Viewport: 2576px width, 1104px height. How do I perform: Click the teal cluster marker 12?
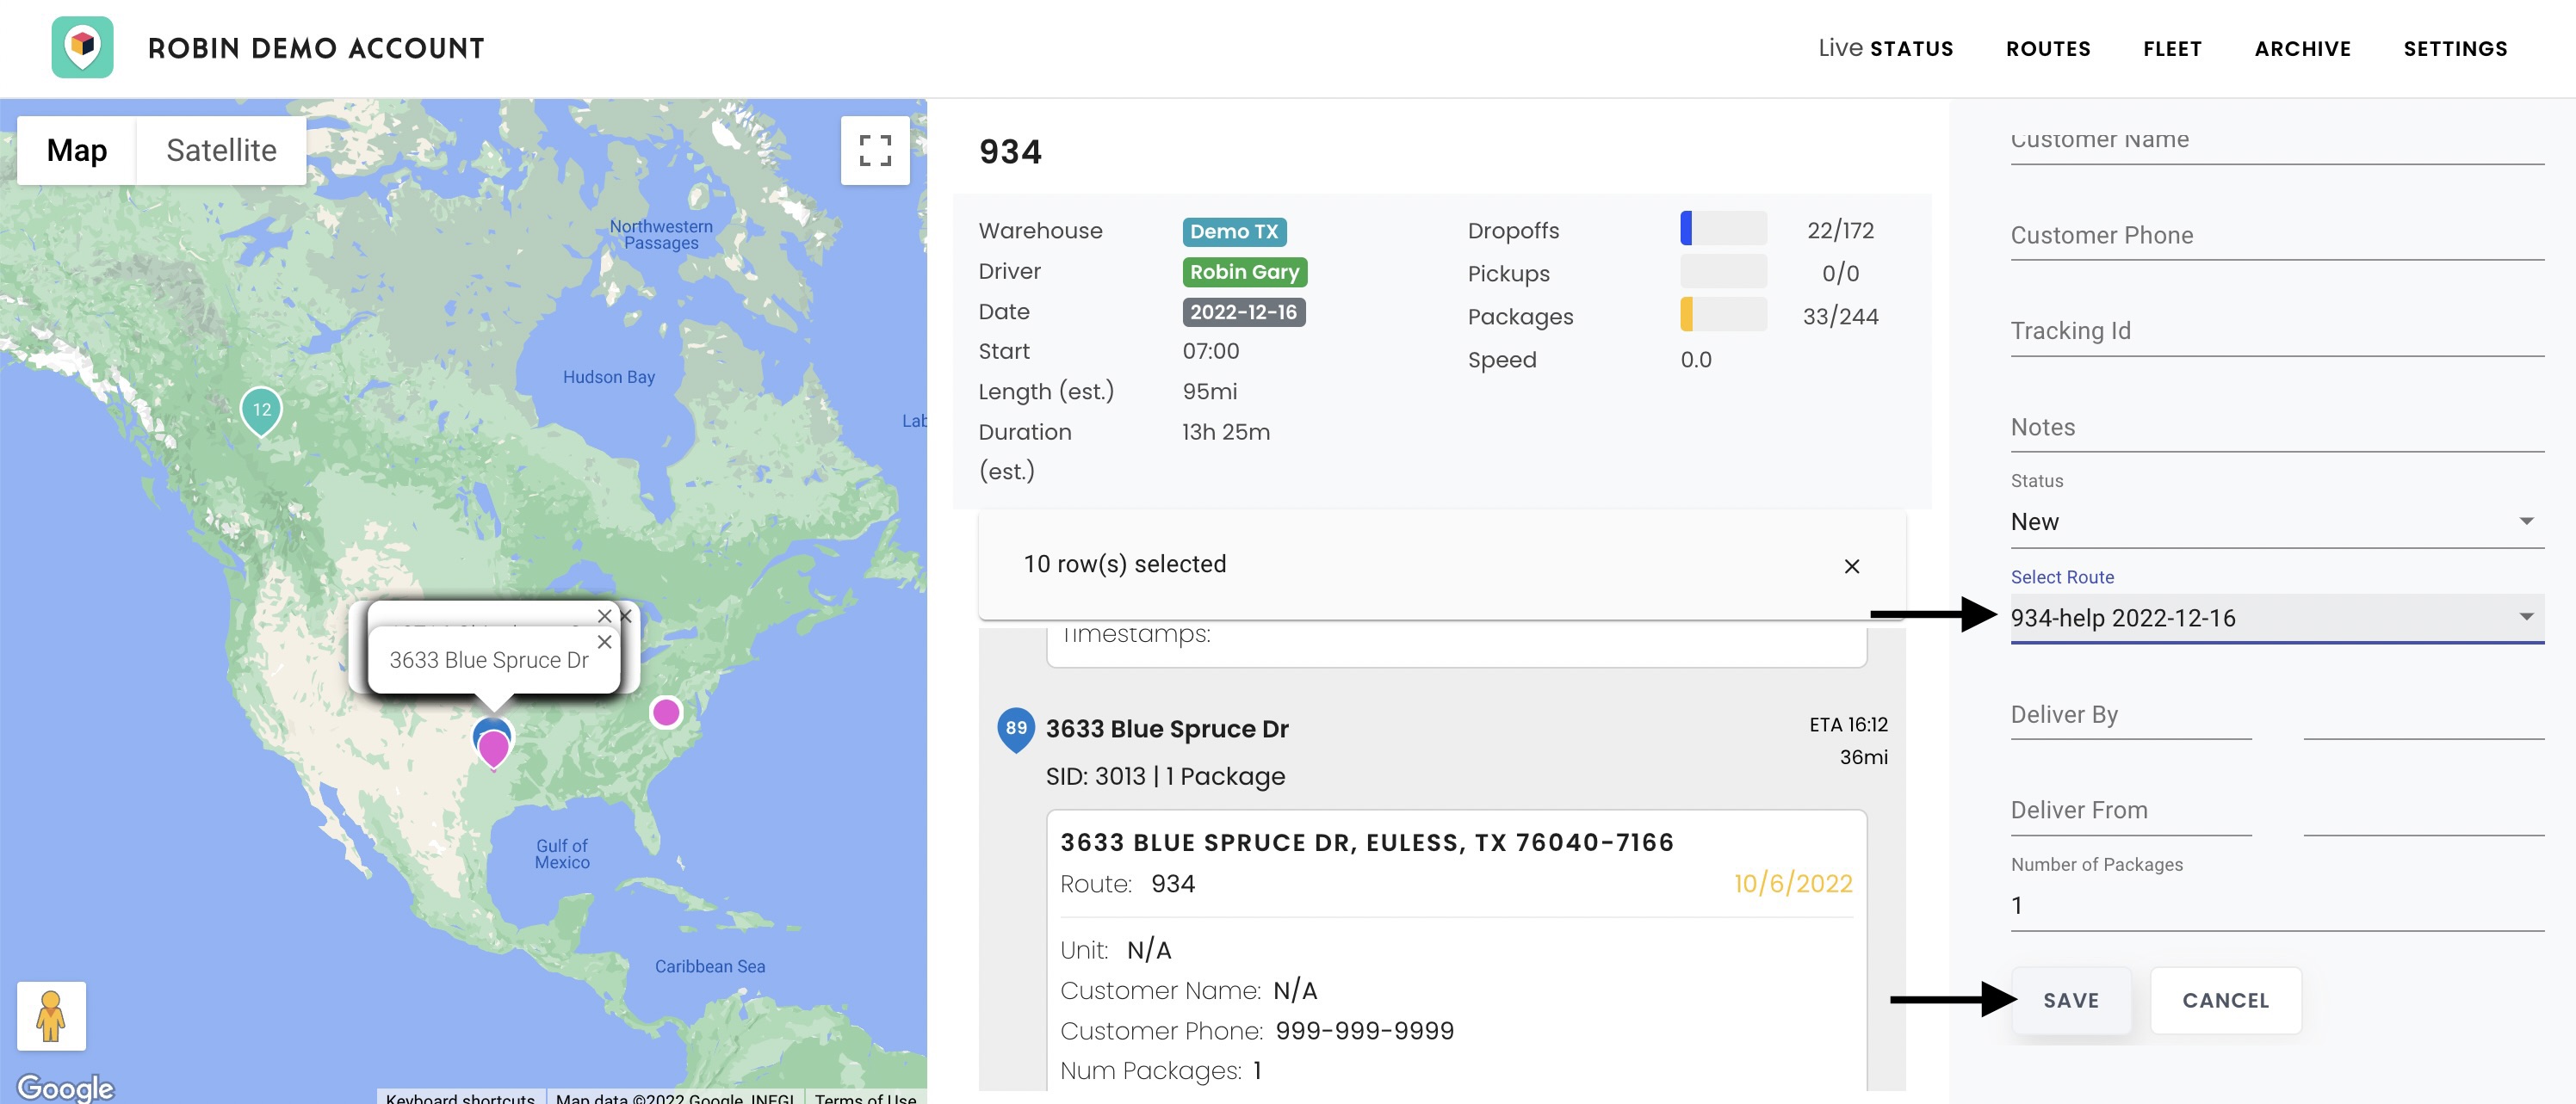tap(262, 410)
